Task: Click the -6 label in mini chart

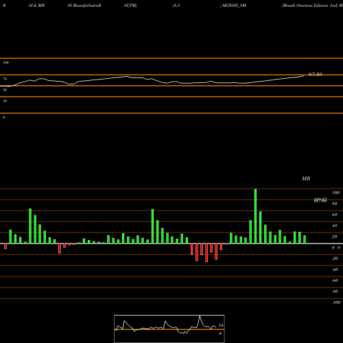Action: tap(220, 333)
